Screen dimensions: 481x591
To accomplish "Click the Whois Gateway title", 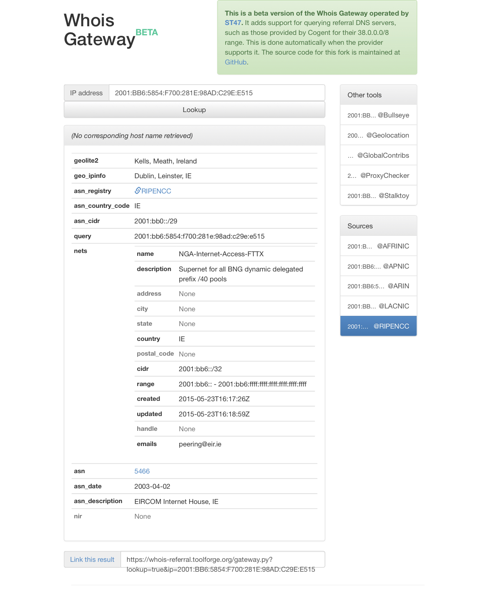I will point(99,30).
